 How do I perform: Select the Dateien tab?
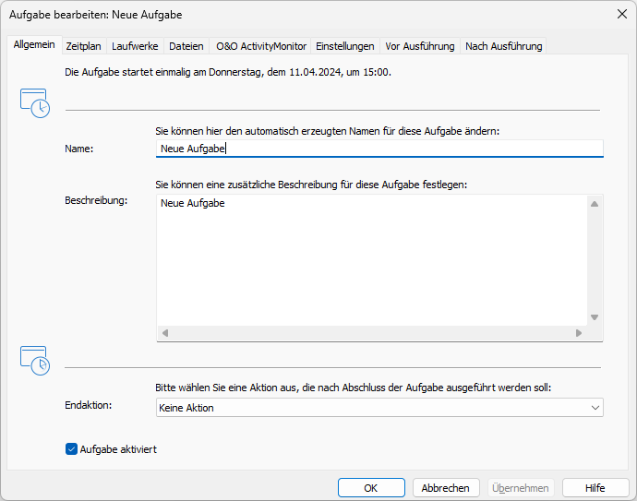click(x=186, y=46)
